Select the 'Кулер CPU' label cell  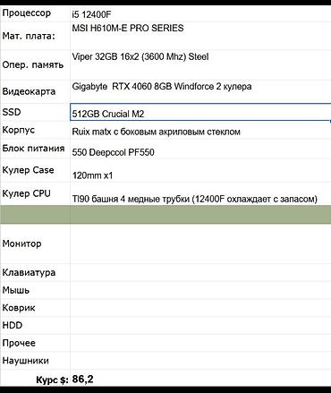tap(35, 193)
